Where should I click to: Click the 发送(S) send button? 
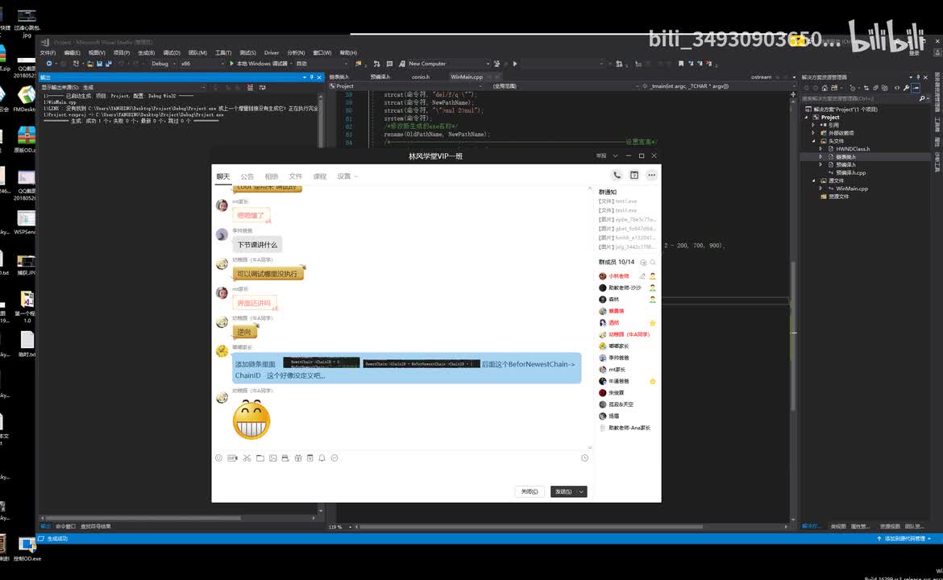[563, 491]
